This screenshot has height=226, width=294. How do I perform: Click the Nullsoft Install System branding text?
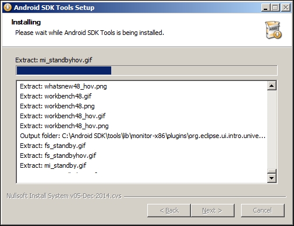pos(64,196)
